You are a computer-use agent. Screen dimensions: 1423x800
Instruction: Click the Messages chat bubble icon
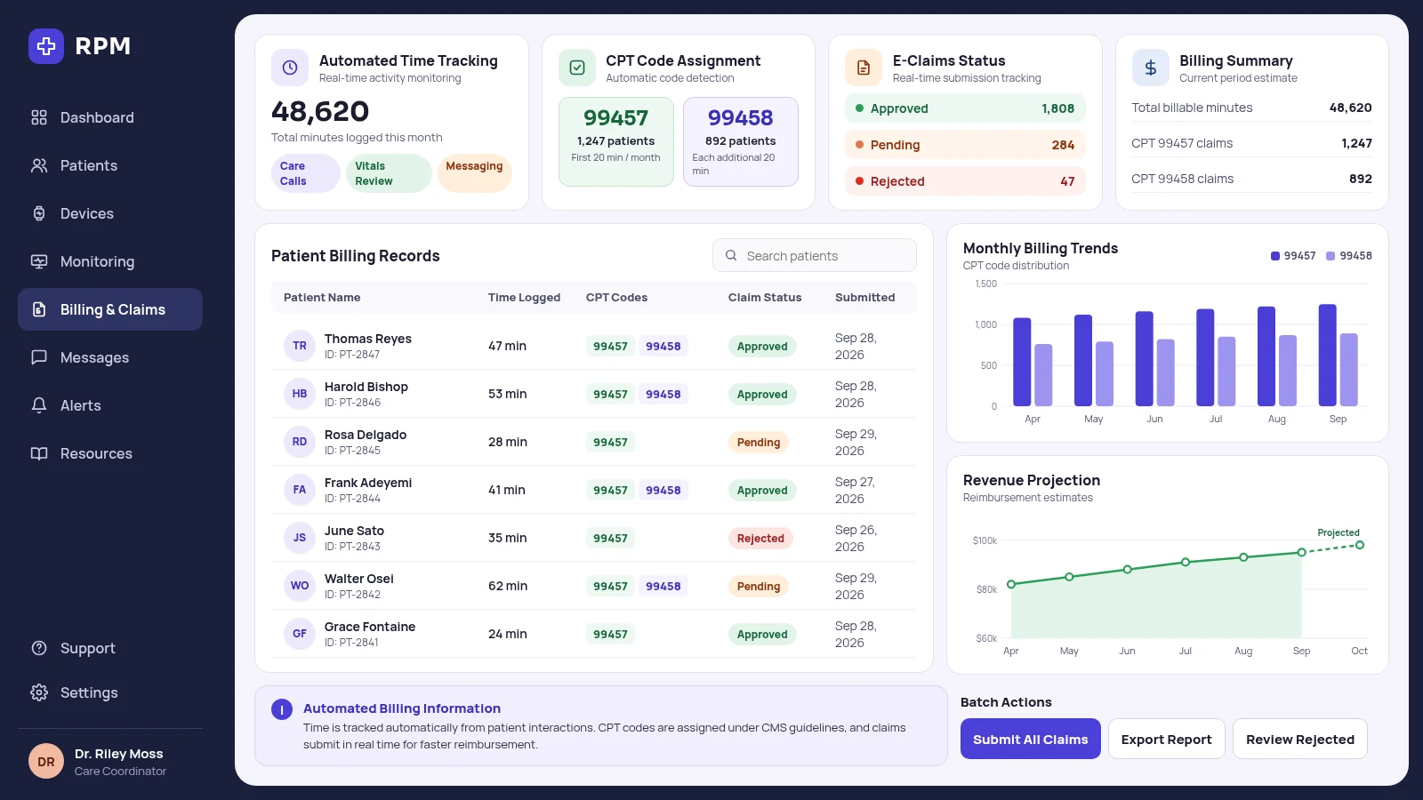39,357
